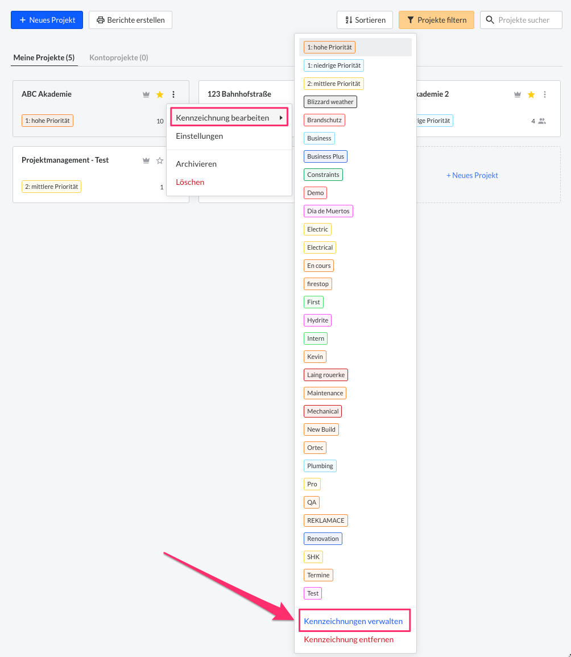Favorite Projektmanagement - Test via its star

[x=159, y=160]
